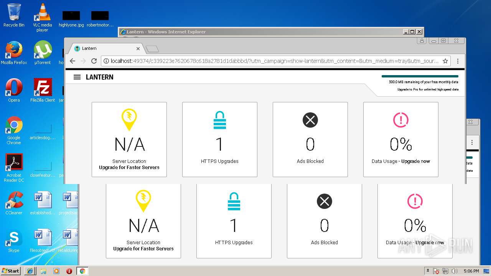Click 'Upgrade for Faster Servers' in lower card

(143, 249)
